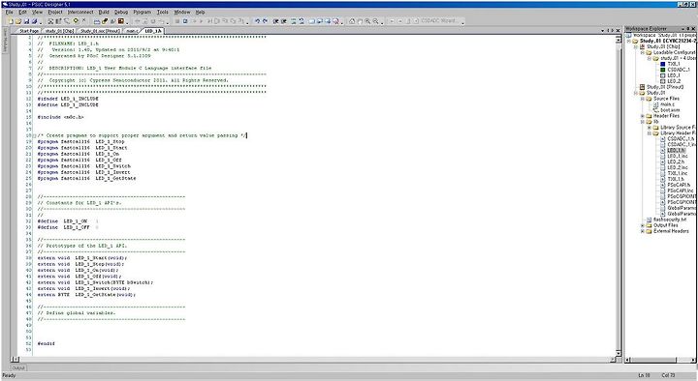Open the Debug menu
Viewport: 698px width, 381px height.
tap(121, 12)
